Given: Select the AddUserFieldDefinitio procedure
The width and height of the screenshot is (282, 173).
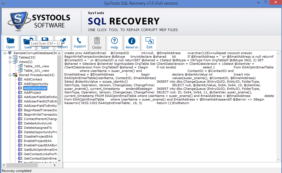Looking at the screenshot, I should click(x=40, y=97).
